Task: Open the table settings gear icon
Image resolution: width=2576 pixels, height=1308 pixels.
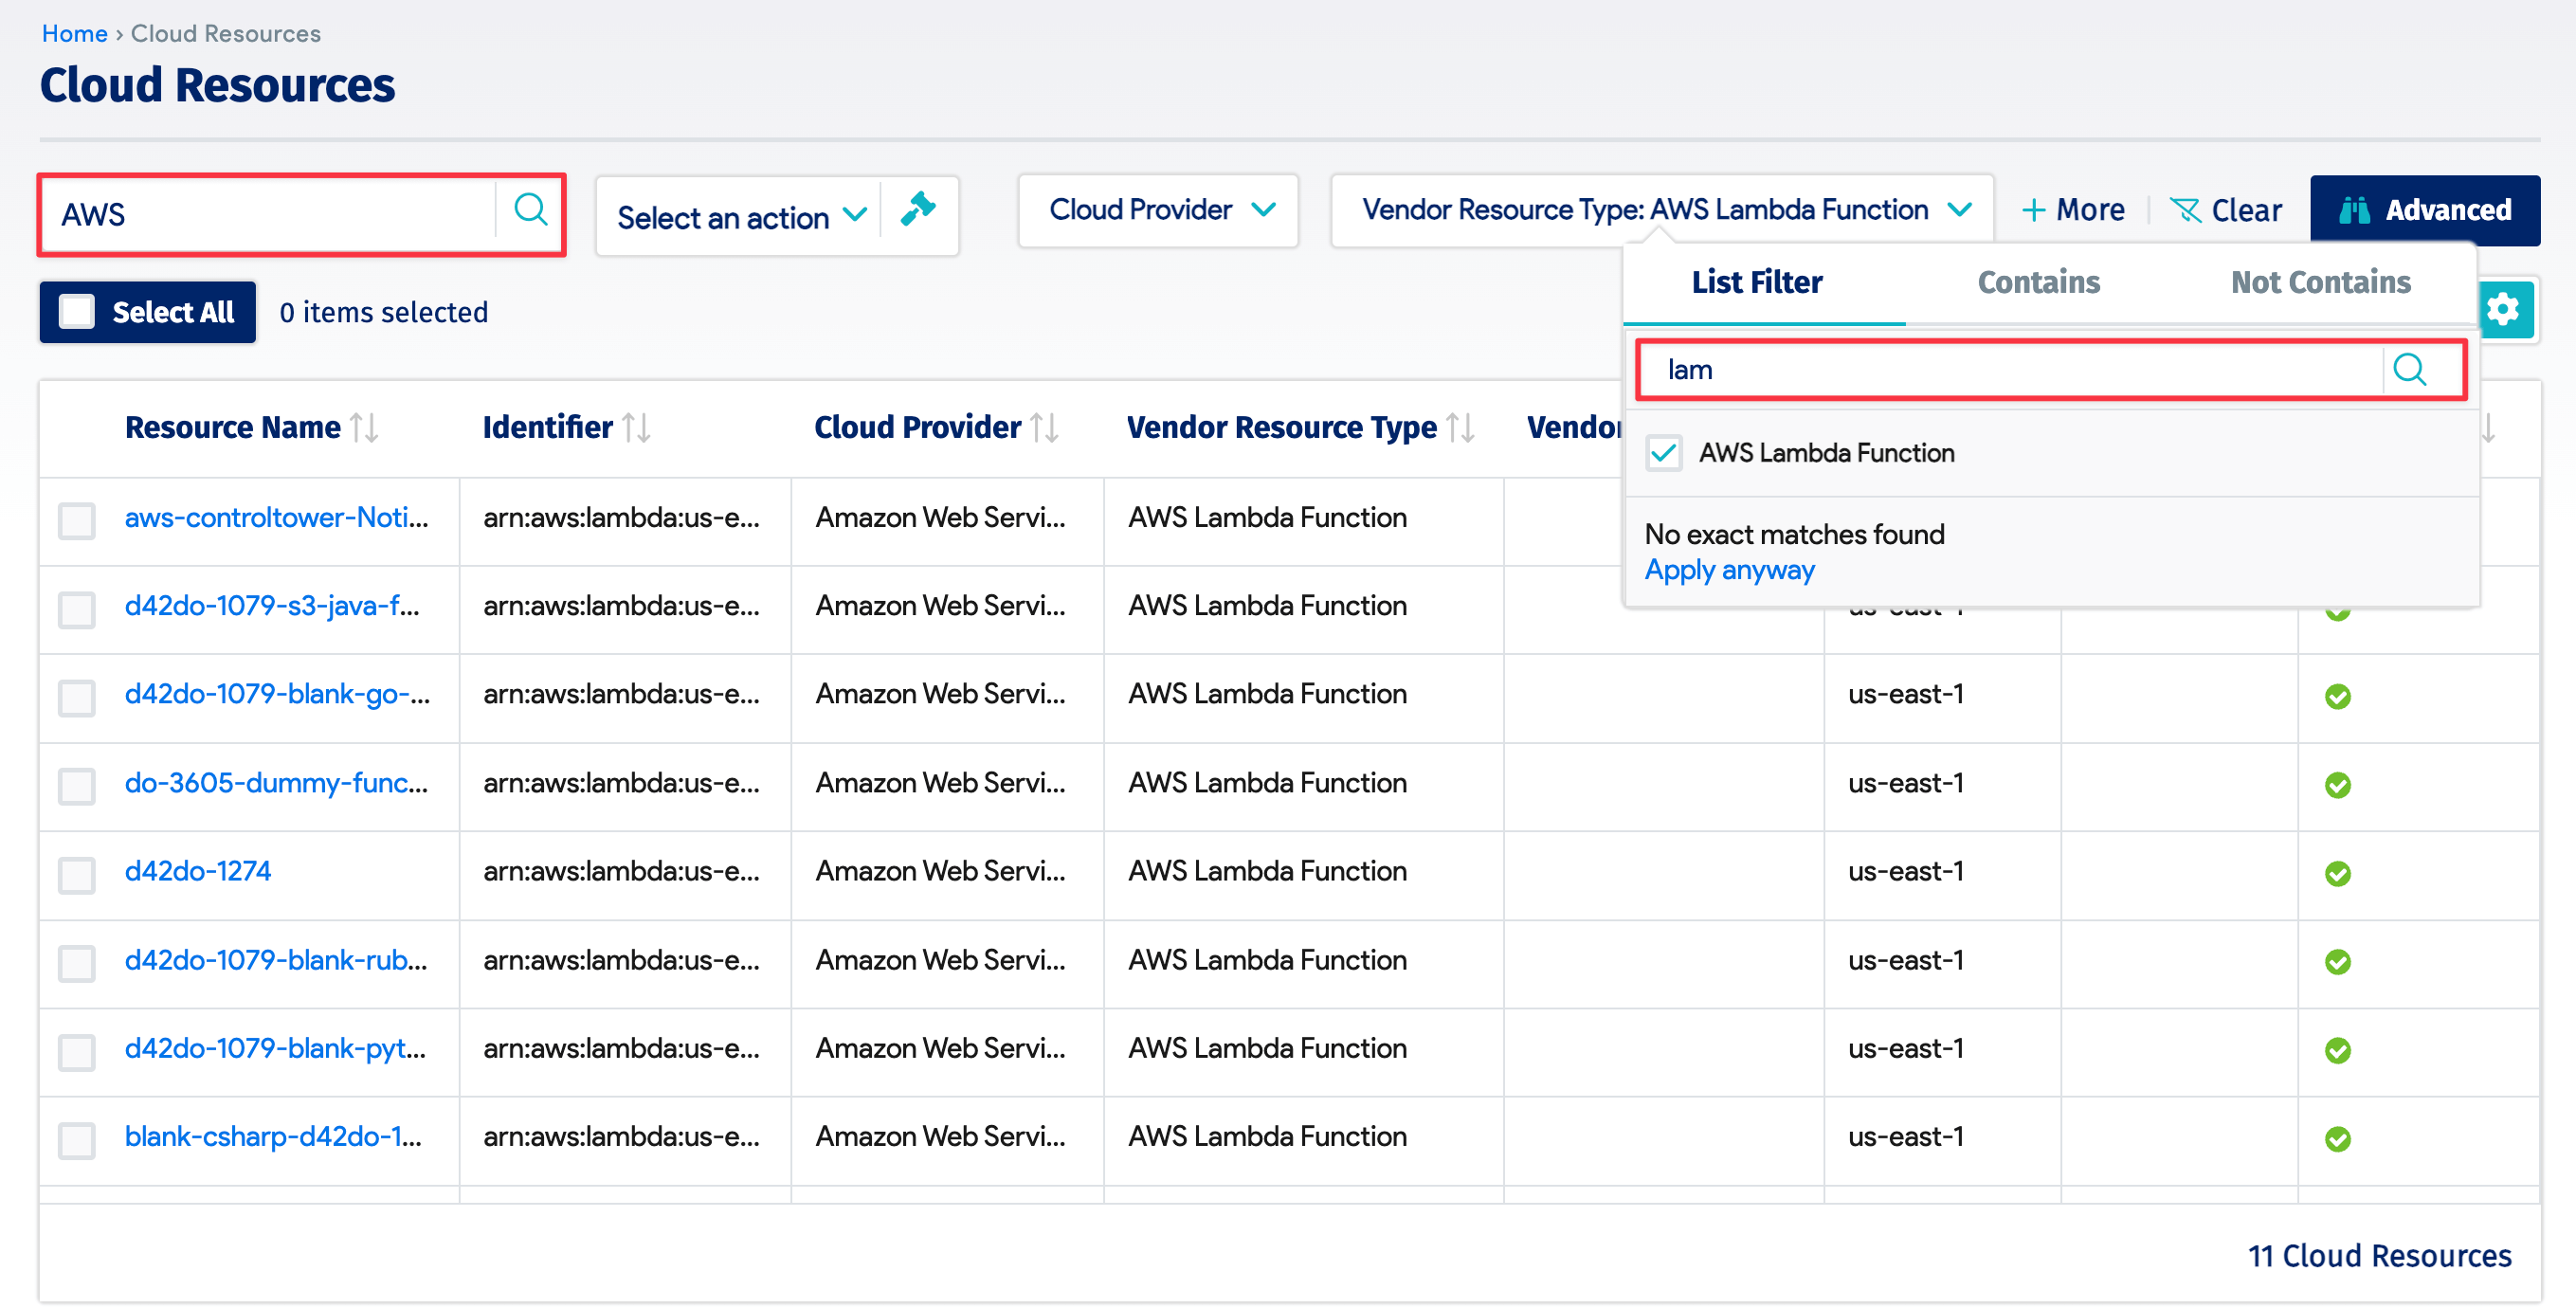Action: click(2504, 310)
